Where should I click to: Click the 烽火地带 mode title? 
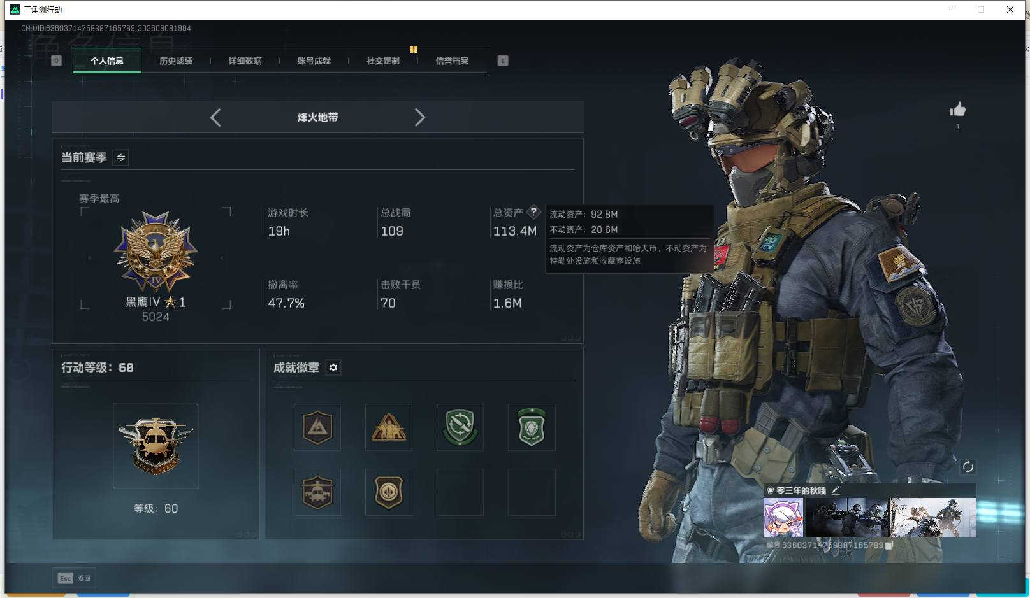(317, 118)
